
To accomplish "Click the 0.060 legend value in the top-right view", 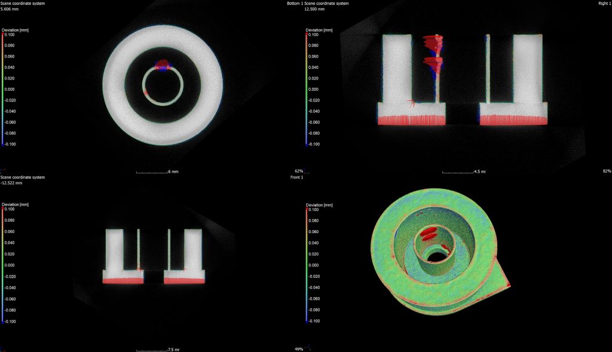I will tap(313, 57).
